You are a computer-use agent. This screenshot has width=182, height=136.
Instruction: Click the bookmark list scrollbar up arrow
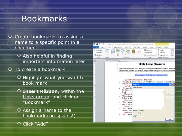pos(163,92)
